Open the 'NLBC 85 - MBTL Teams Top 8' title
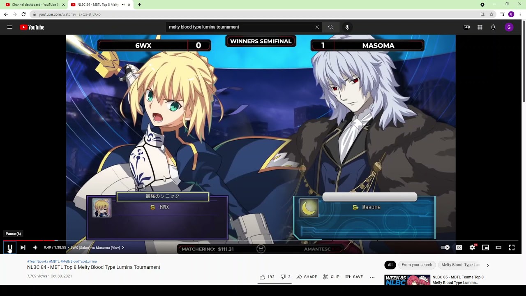 458,280
